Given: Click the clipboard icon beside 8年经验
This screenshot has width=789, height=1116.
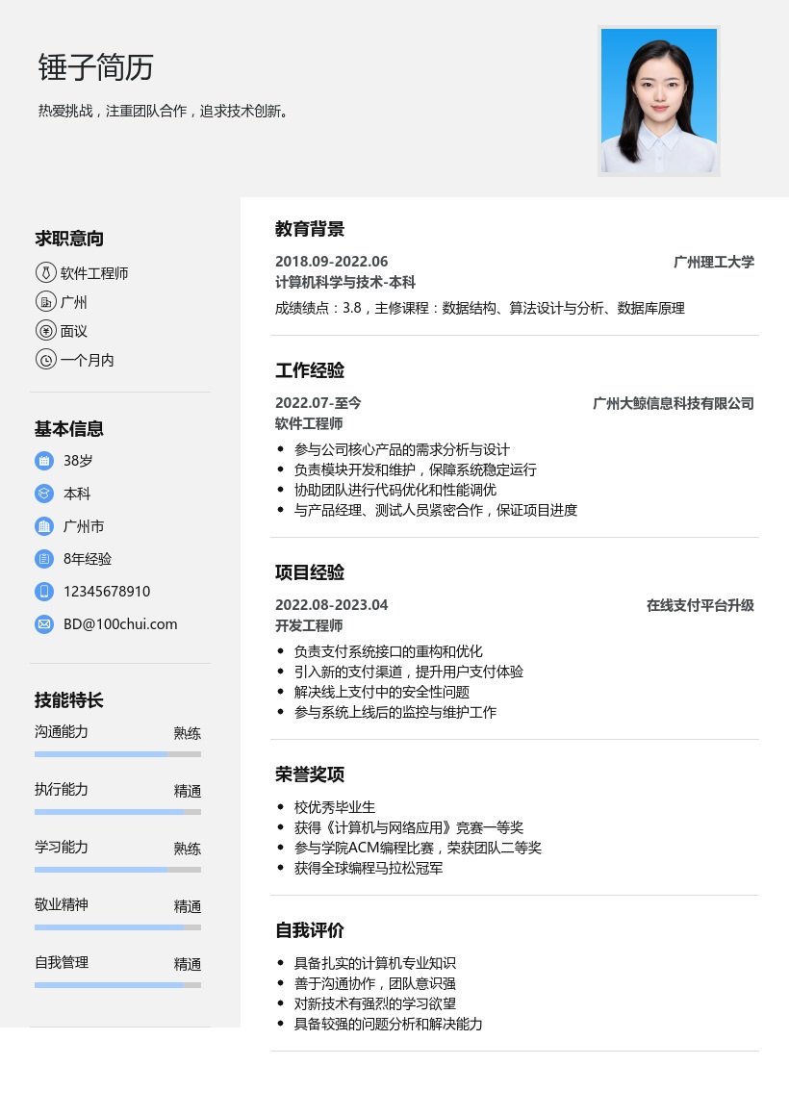Looking at the screenshot, I should pos(44,559).
